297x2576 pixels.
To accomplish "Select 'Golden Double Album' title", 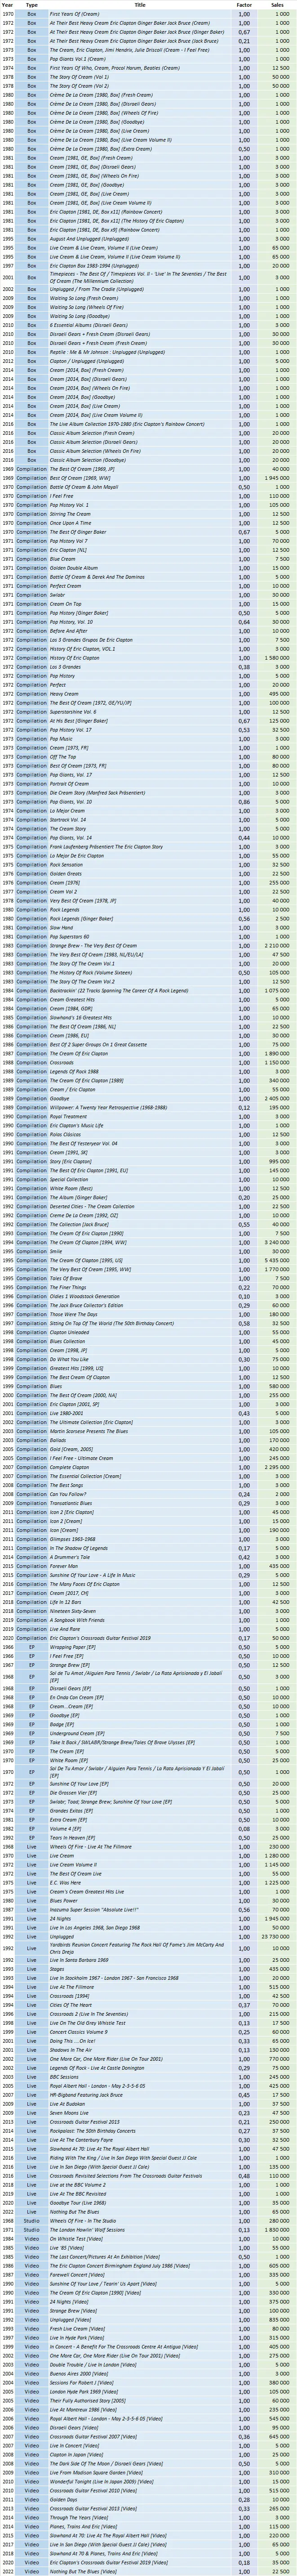I will (74, 568).
